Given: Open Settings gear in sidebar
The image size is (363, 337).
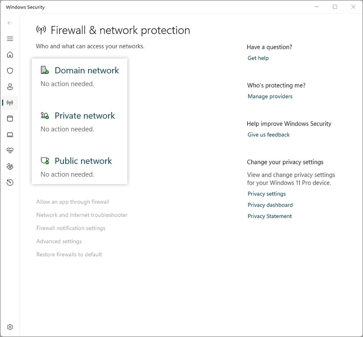Looking at the screenshot, I should tap(10, 327).
